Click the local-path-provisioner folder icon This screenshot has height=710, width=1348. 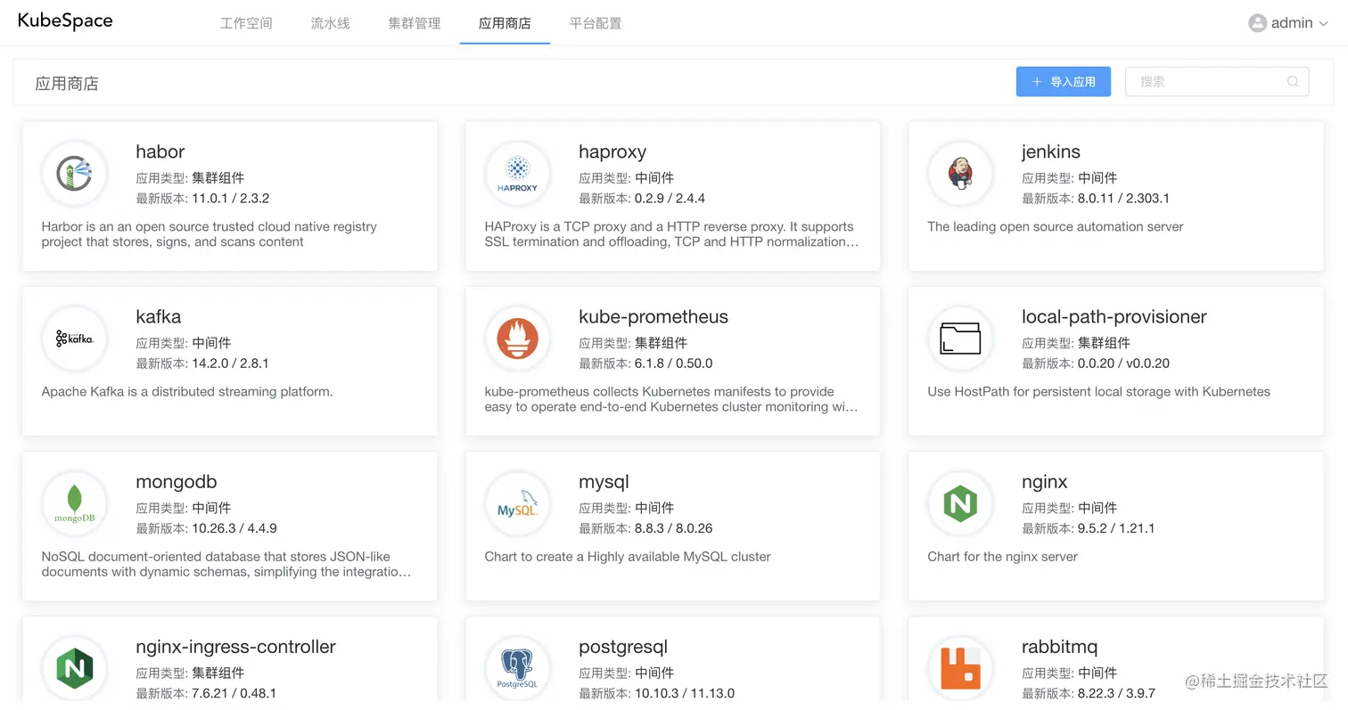(x=960, y=338)
